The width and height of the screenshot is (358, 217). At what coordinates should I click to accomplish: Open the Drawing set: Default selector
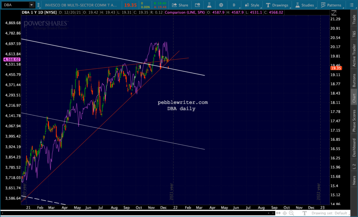(x=331, y=214)
